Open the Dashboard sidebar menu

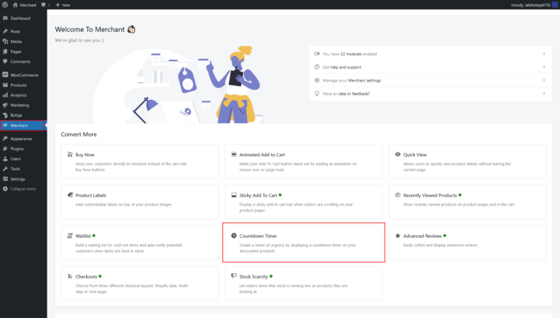23,18
